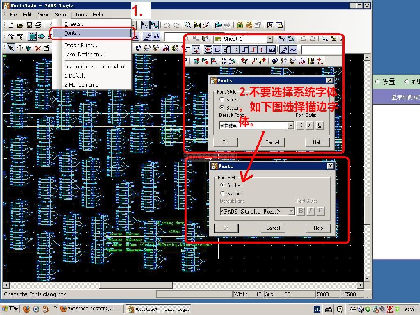Click the Grid 100 status bar field

290,294
